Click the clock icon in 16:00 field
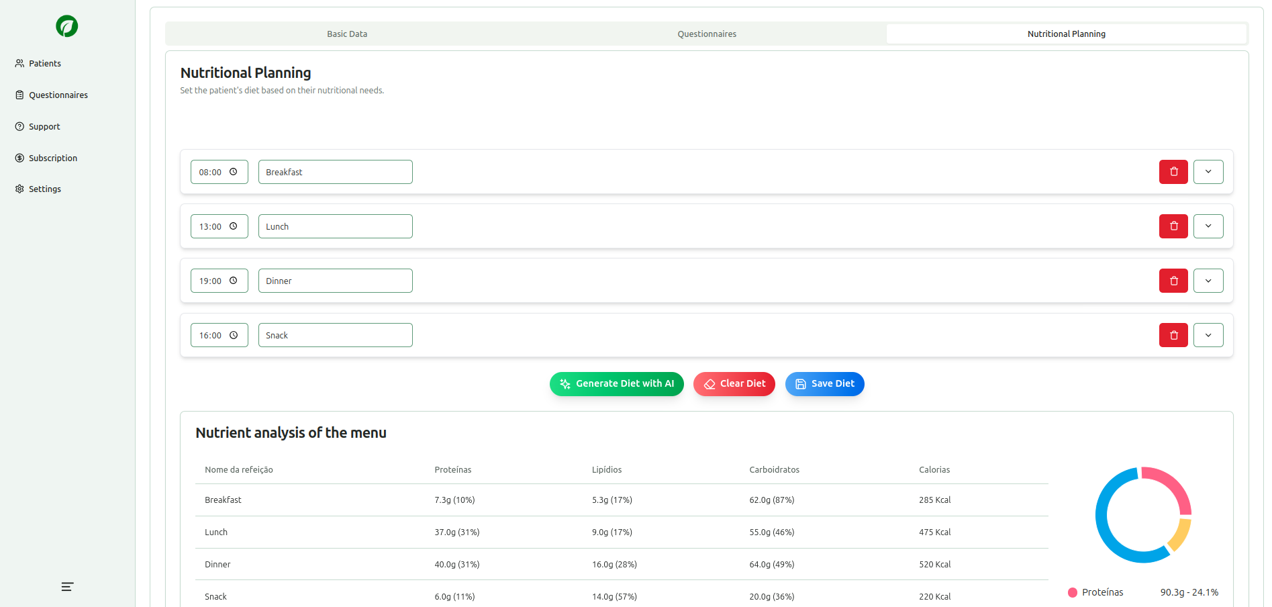 pos(234,335)
